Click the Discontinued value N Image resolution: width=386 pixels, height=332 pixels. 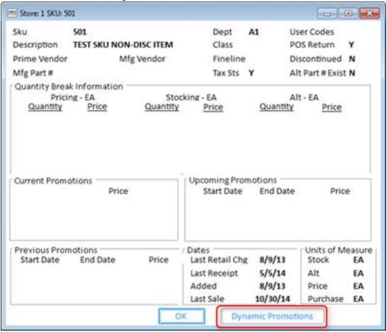pos(352,59)
